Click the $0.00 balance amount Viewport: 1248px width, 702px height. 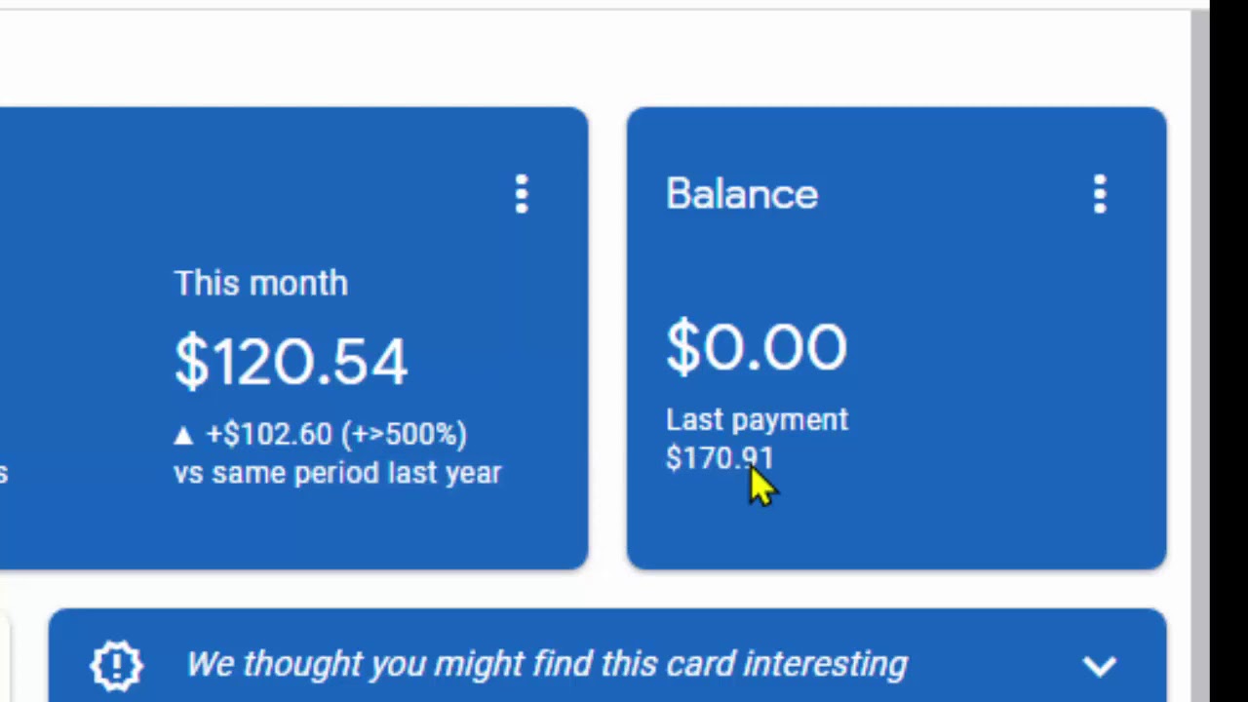pyautogui.click(x=757, y=346)
